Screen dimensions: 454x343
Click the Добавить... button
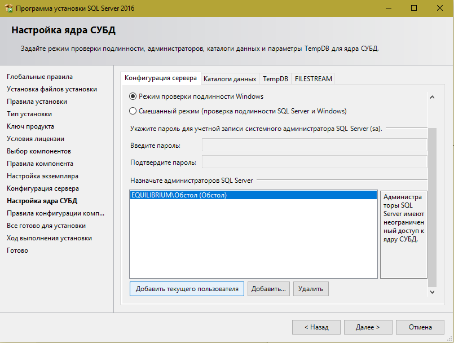[x=268, y=289]
